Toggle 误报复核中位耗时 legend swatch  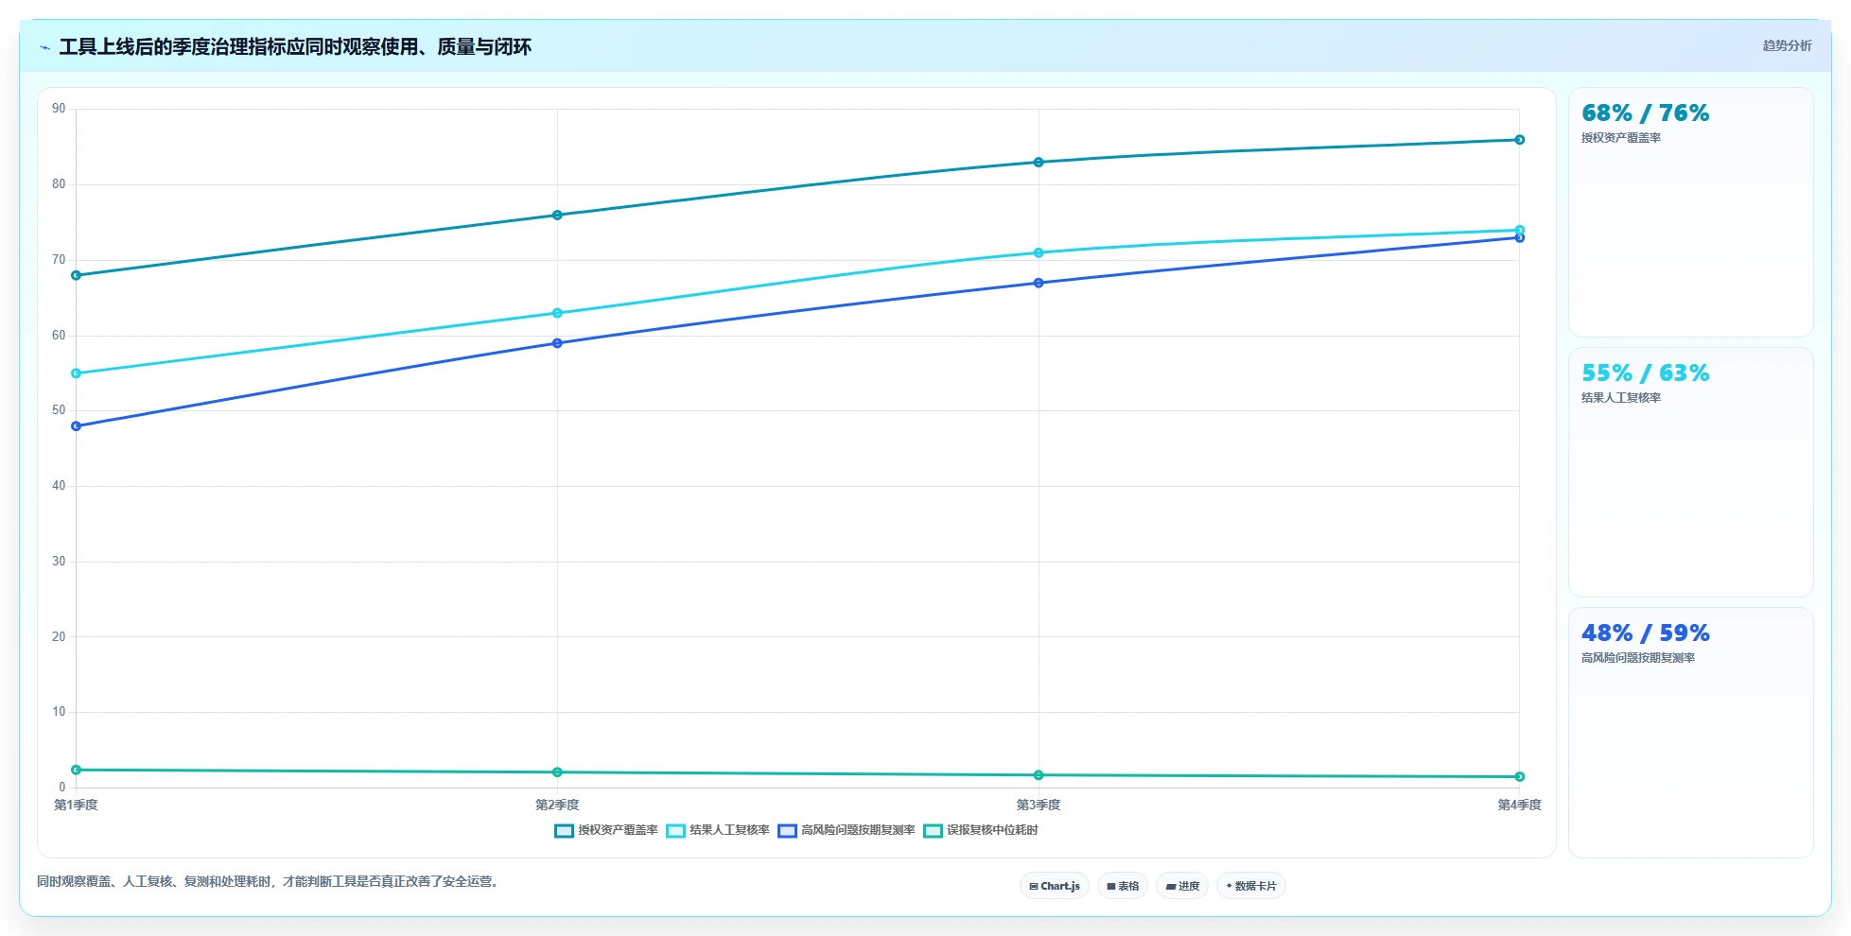[x=933, y=831]
